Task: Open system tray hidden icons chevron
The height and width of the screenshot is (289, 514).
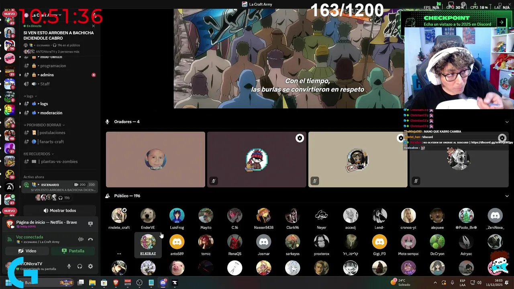Action: point(435,283)
